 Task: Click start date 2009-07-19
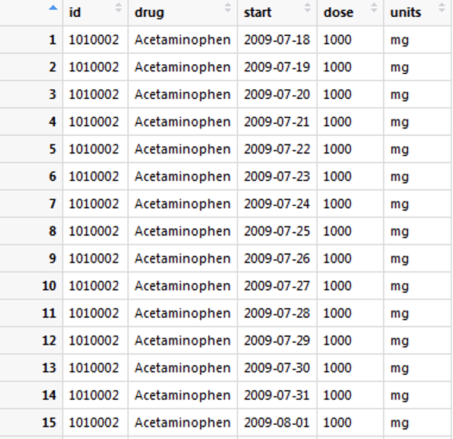(x=277, y=67)
